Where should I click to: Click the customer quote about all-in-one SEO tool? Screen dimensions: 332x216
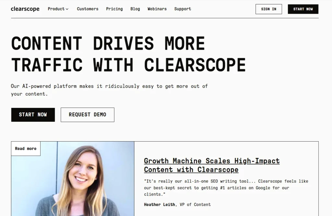coord(226,187)
